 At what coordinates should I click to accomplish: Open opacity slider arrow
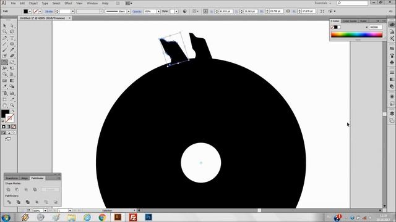[158, 11]
